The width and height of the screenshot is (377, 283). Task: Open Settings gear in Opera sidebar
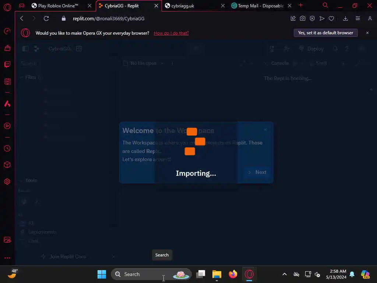point(7,181)
